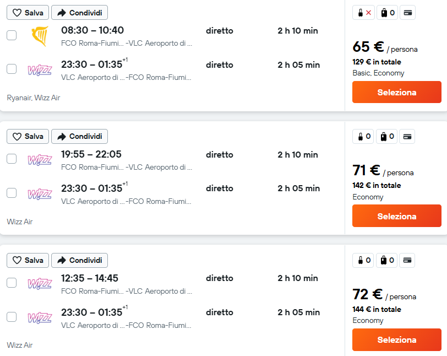This screenshot has width=447, height=356.
Task: Save the 72 € itinerary with Salva
Action: (28, 260)
